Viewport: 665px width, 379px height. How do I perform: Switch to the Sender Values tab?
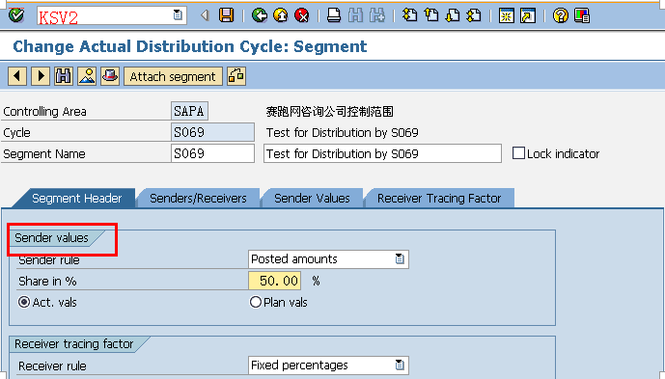312,198
